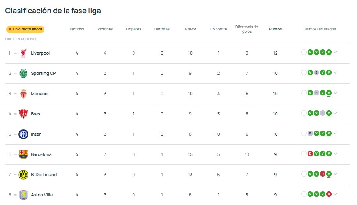Click the B. Dortmund club crest

(23, 175)
